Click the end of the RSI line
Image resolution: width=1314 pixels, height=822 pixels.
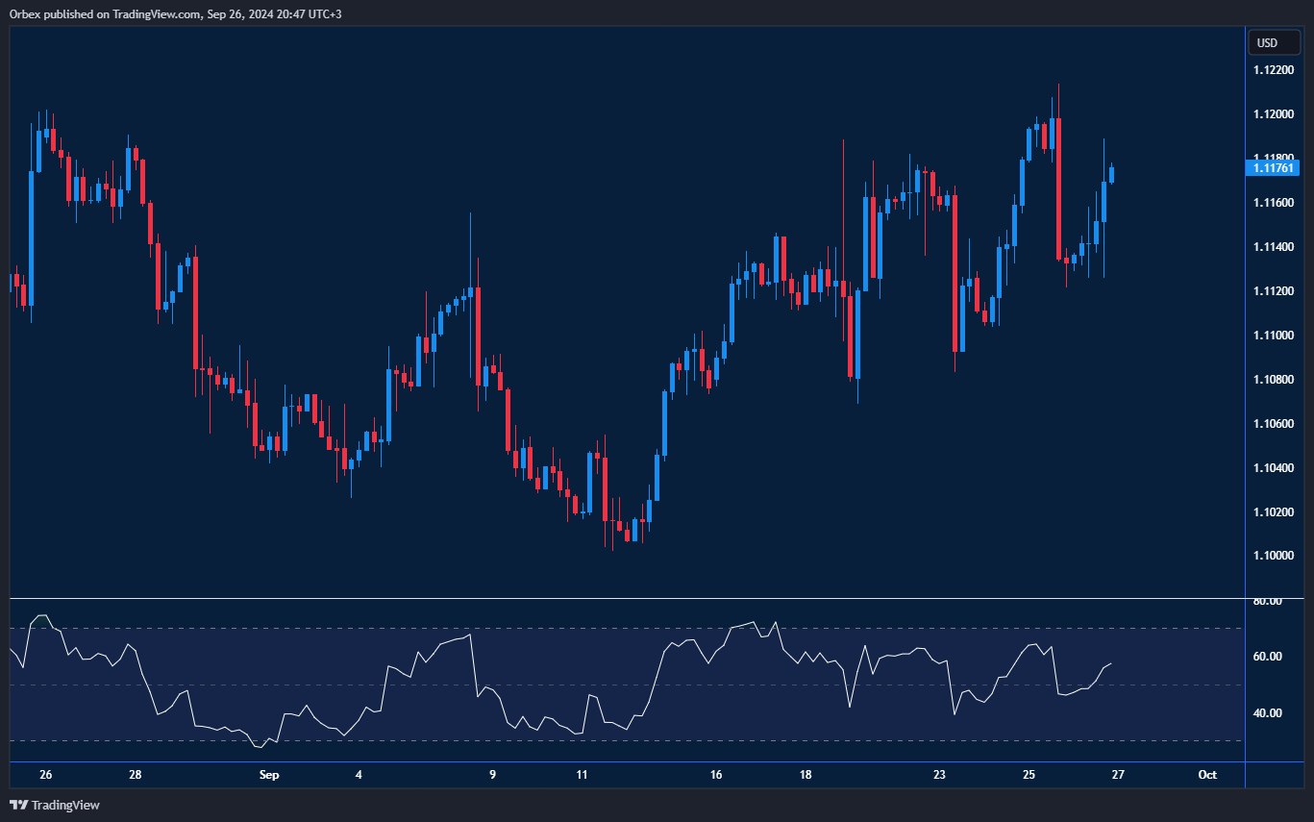click(x=1112, y=663)
